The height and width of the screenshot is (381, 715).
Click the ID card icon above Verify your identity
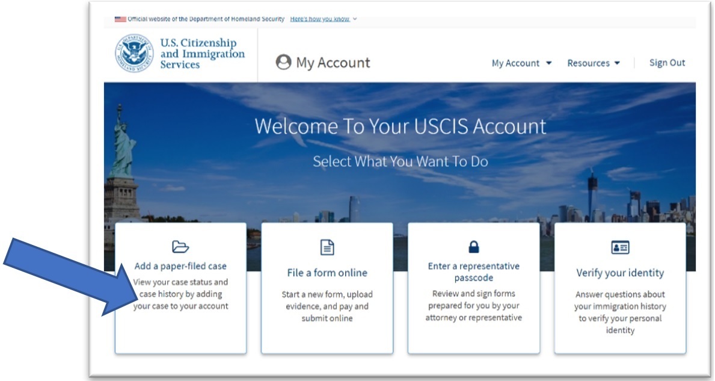(620, 247)
